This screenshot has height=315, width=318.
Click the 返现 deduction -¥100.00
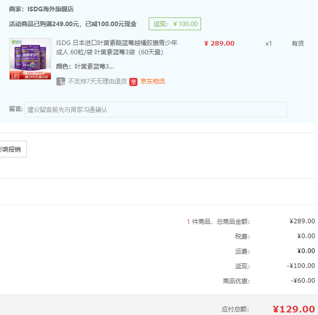(x=301, y=266)
